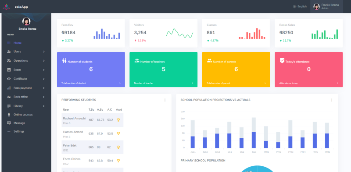Open the English language selector

pos(300,7)
